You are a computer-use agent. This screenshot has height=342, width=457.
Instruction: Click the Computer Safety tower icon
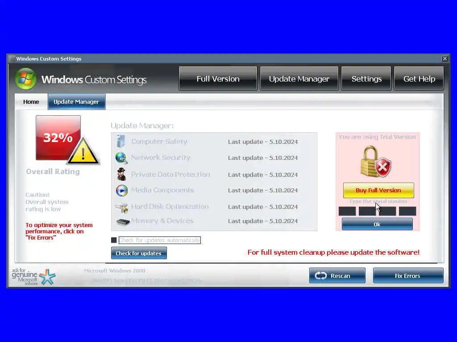point(120,141)
